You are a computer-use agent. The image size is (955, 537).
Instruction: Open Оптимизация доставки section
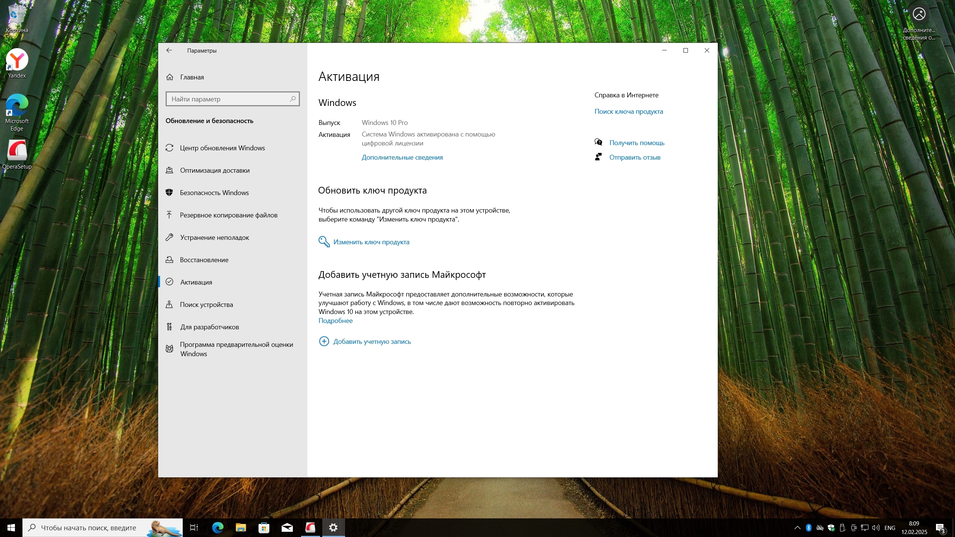(x=215, y=170)
